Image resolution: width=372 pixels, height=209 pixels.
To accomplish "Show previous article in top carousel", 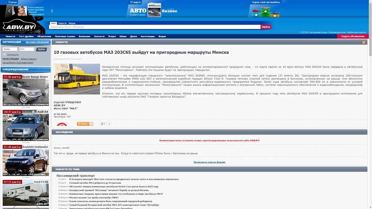I will (9, 11).
